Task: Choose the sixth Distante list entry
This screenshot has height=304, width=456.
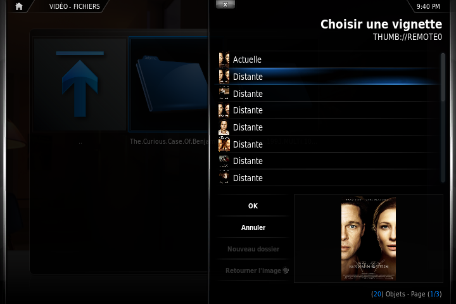Action: (x=329, y=161)
